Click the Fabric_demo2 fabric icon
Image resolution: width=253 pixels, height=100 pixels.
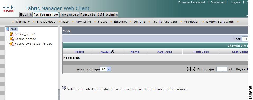(x=12, y=39)
